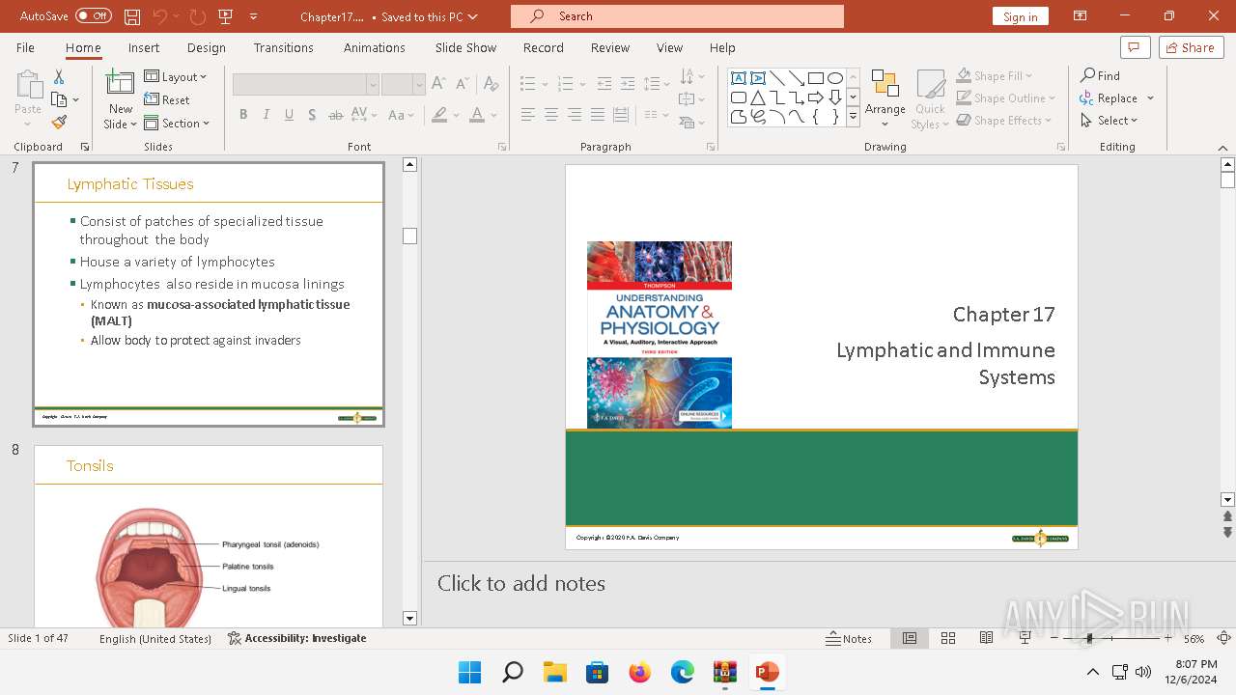Click the New Slide icon
Image resolution: width=1236 pixels, height=695 pixels.
point(121,85)
